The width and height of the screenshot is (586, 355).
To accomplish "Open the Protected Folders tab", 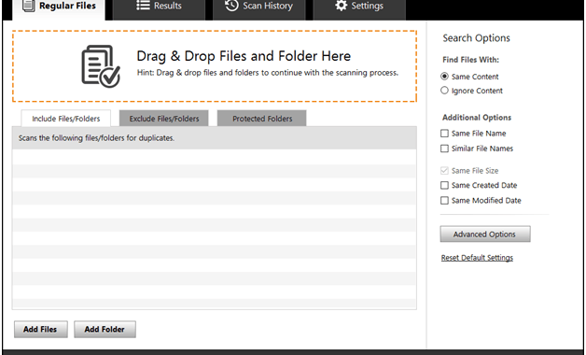I will pos(261,119).
